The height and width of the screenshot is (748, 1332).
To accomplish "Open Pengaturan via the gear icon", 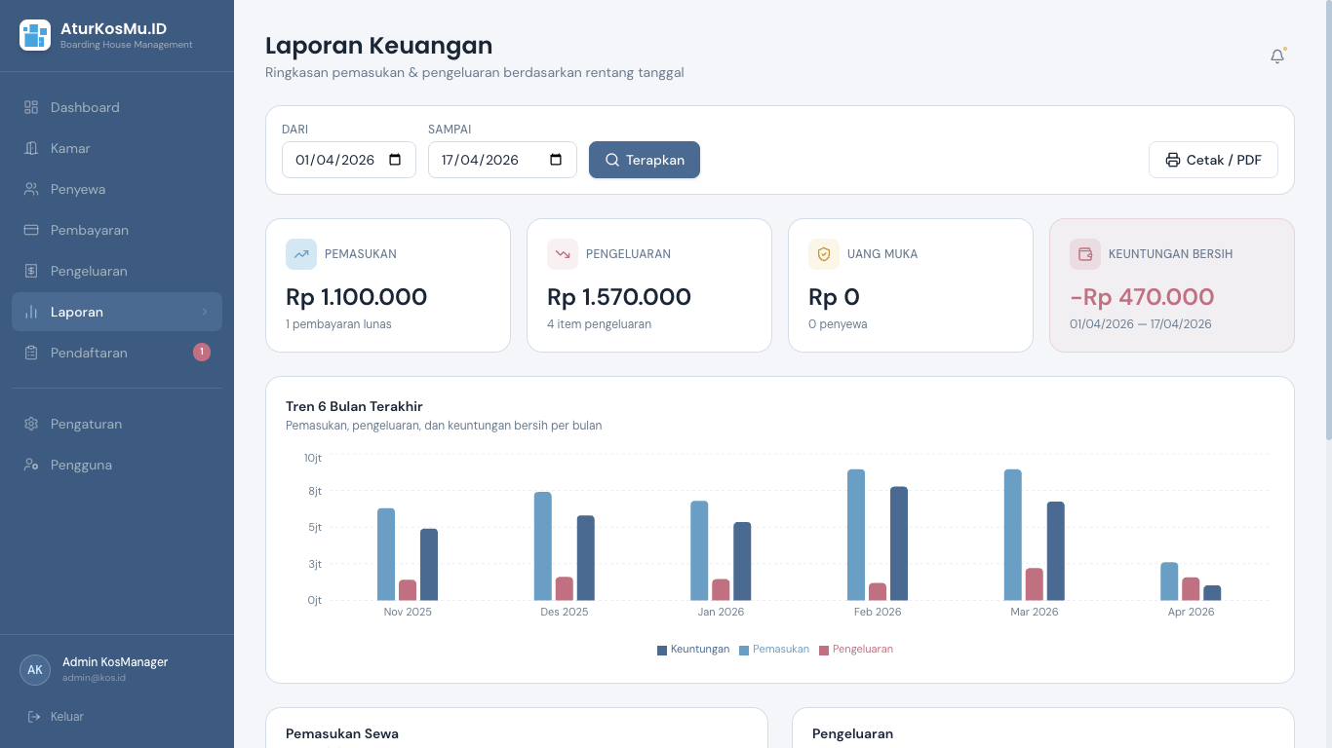I will (x=30, y=424).
